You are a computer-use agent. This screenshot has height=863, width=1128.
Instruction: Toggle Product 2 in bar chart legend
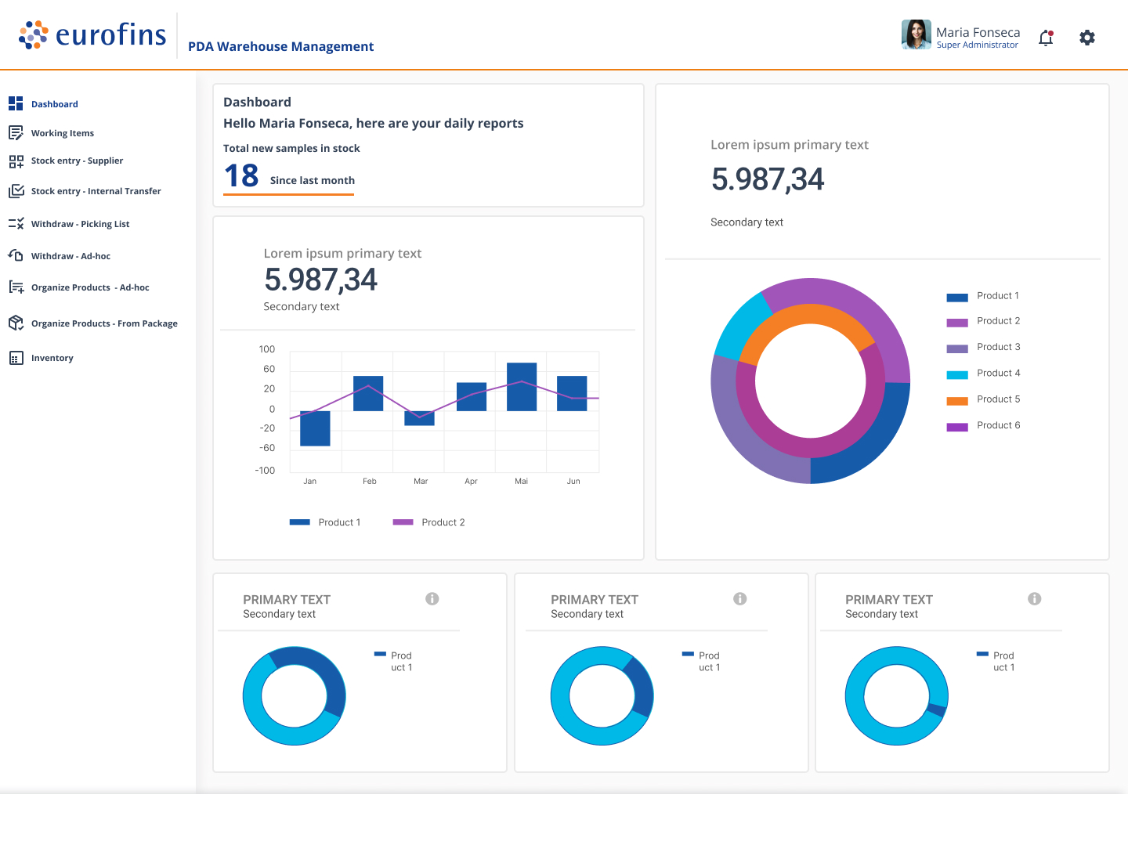428,522
